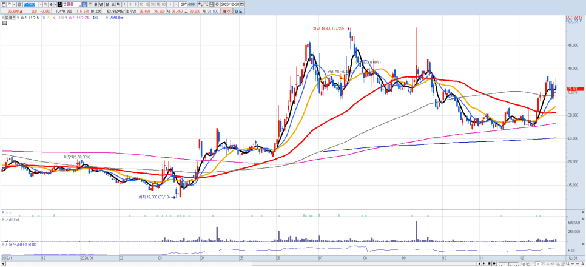Select interval 45 button
Screen dimensions: 586x267
coord(158,4)
